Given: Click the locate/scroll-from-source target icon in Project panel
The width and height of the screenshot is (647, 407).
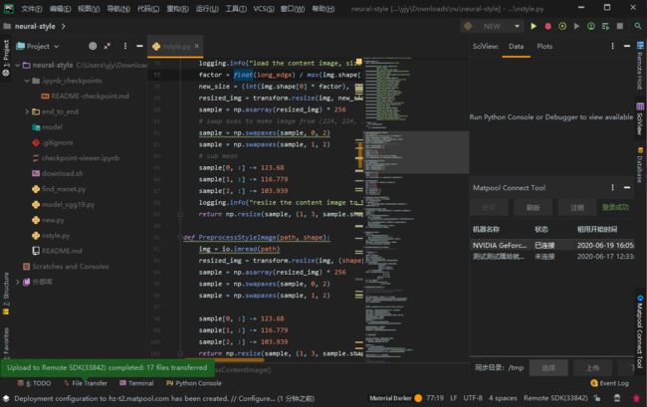Looking at the screenshot, I should tap(93, 46).
